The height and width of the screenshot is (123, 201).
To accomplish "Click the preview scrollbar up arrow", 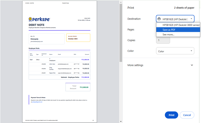I will [120, 2].
